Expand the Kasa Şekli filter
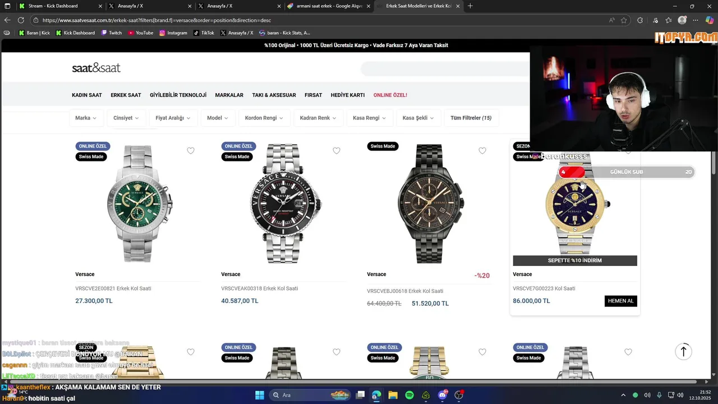718x404 pixels. [x=418, y=118]
